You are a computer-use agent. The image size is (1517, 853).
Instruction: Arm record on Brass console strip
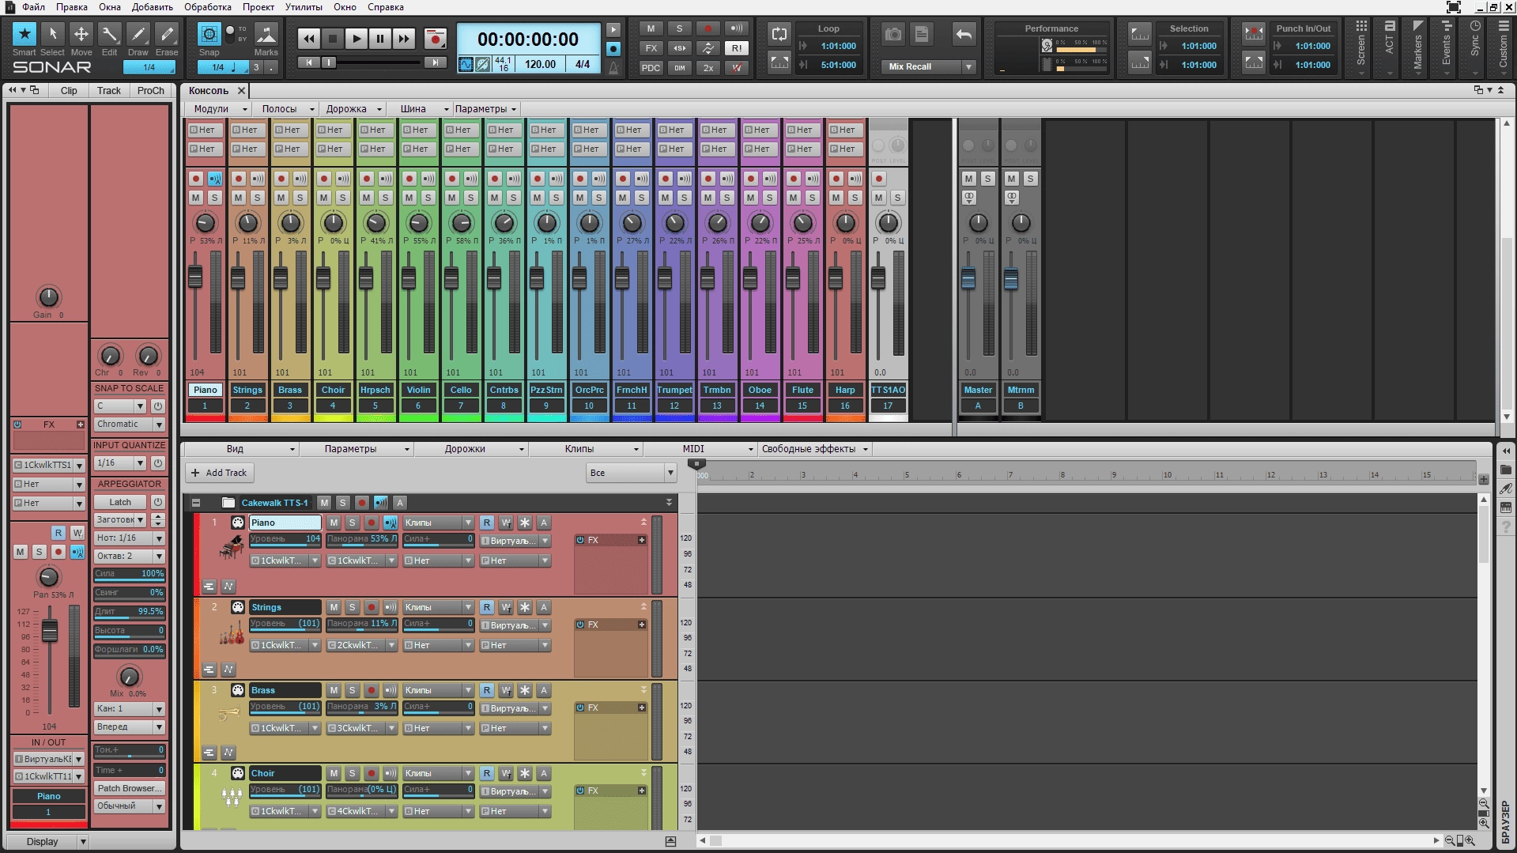pyautogui.click(x=281, y=179)
